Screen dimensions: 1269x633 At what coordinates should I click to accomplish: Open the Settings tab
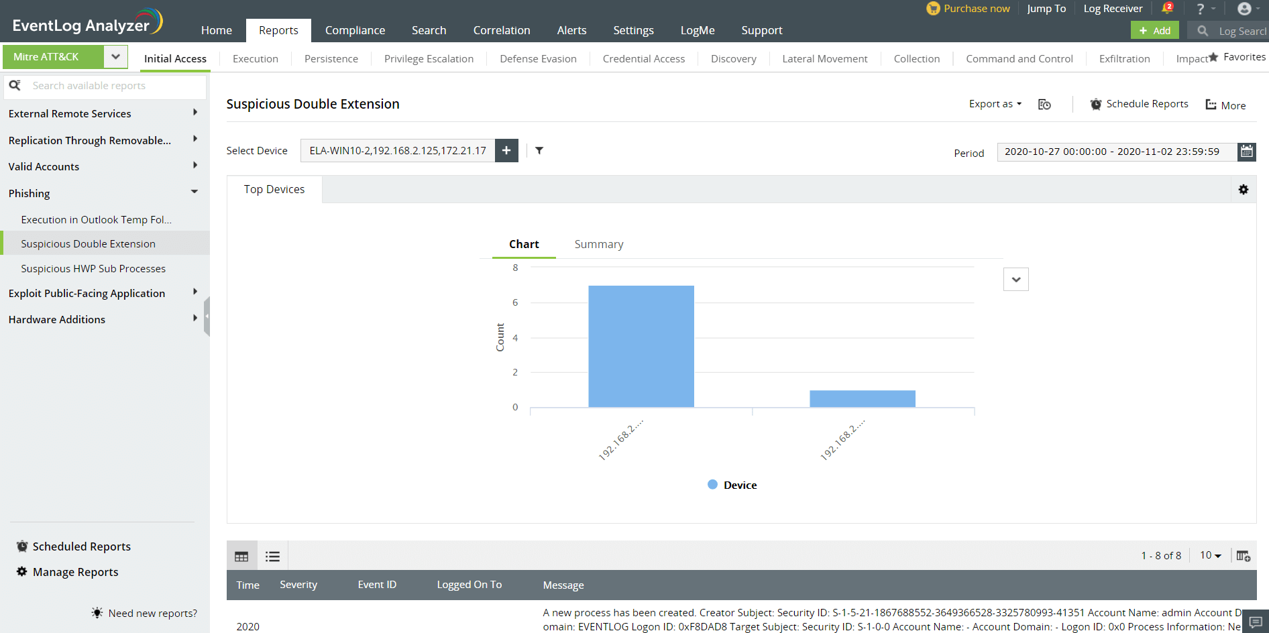click(633, 30)
